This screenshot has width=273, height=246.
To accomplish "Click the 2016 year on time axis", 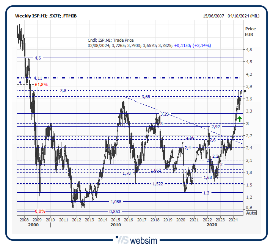I will click(x=129, y=219).
